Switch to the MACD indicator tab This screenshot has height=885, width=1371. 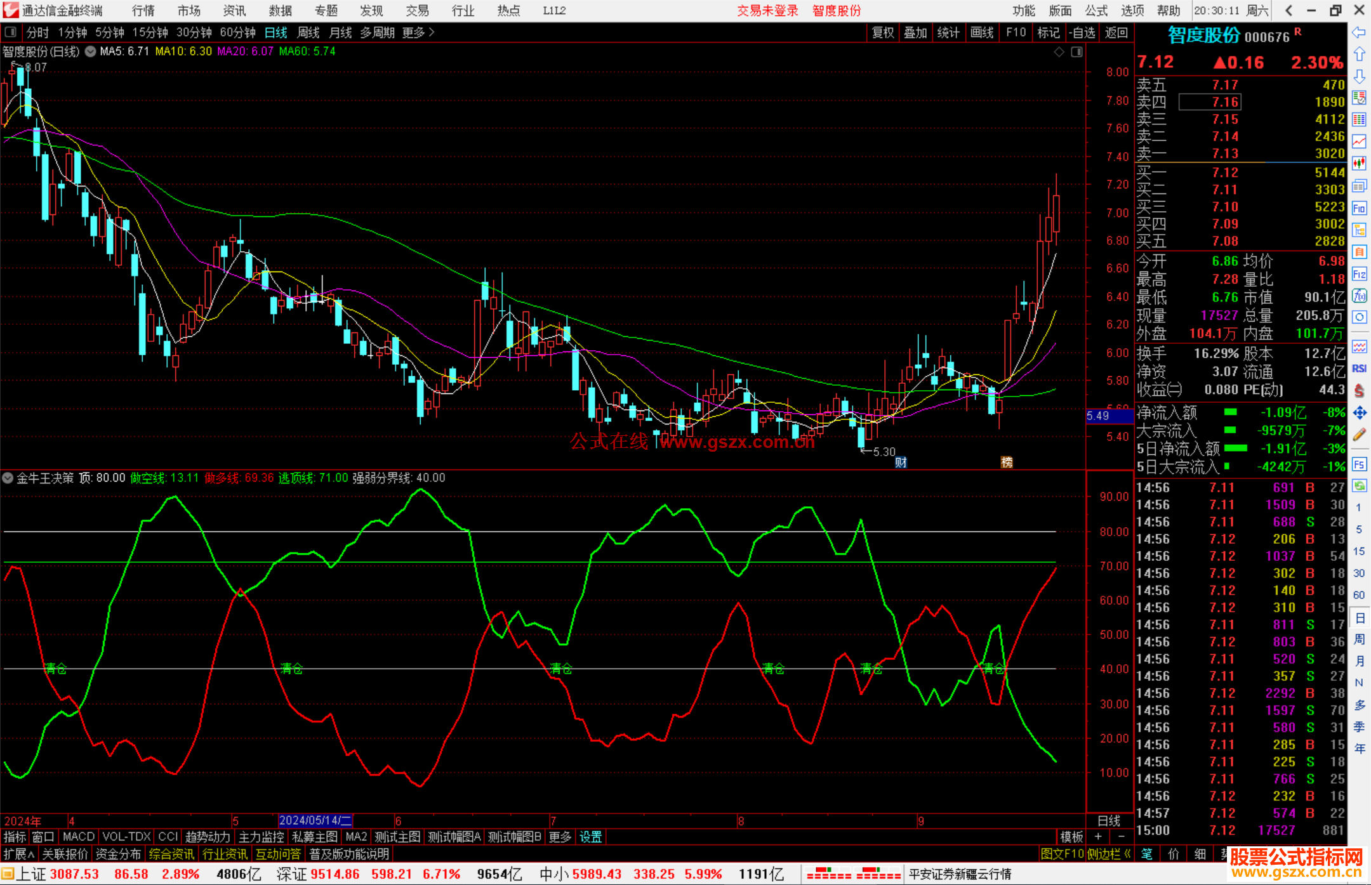79,837
